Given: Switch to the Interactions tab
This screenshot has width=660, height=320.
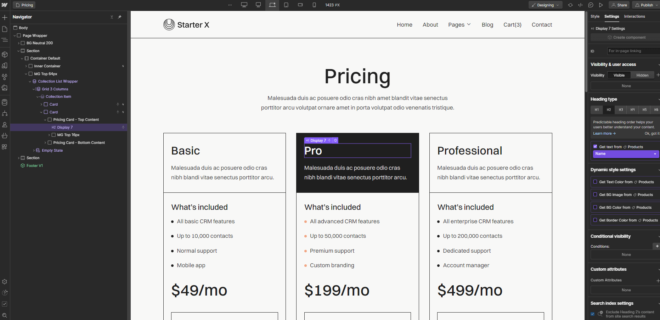Looking at the screenshot, I should coord(634,16).
